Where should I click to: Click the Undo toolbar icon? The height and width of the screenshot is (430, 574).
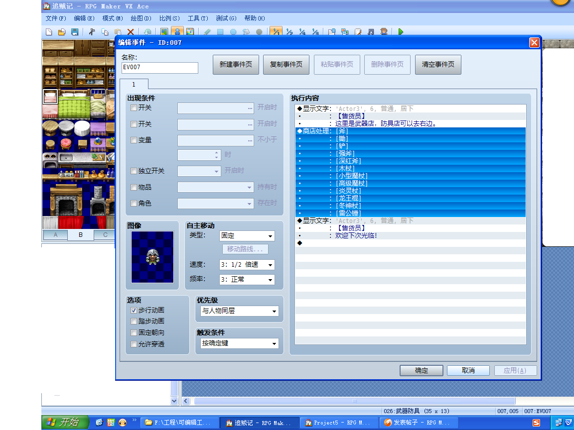point(147,32)
